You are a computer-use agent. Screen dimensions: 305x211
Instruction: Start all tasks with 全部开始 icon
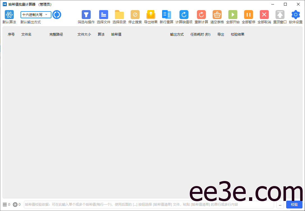click(x=233, y=15)
